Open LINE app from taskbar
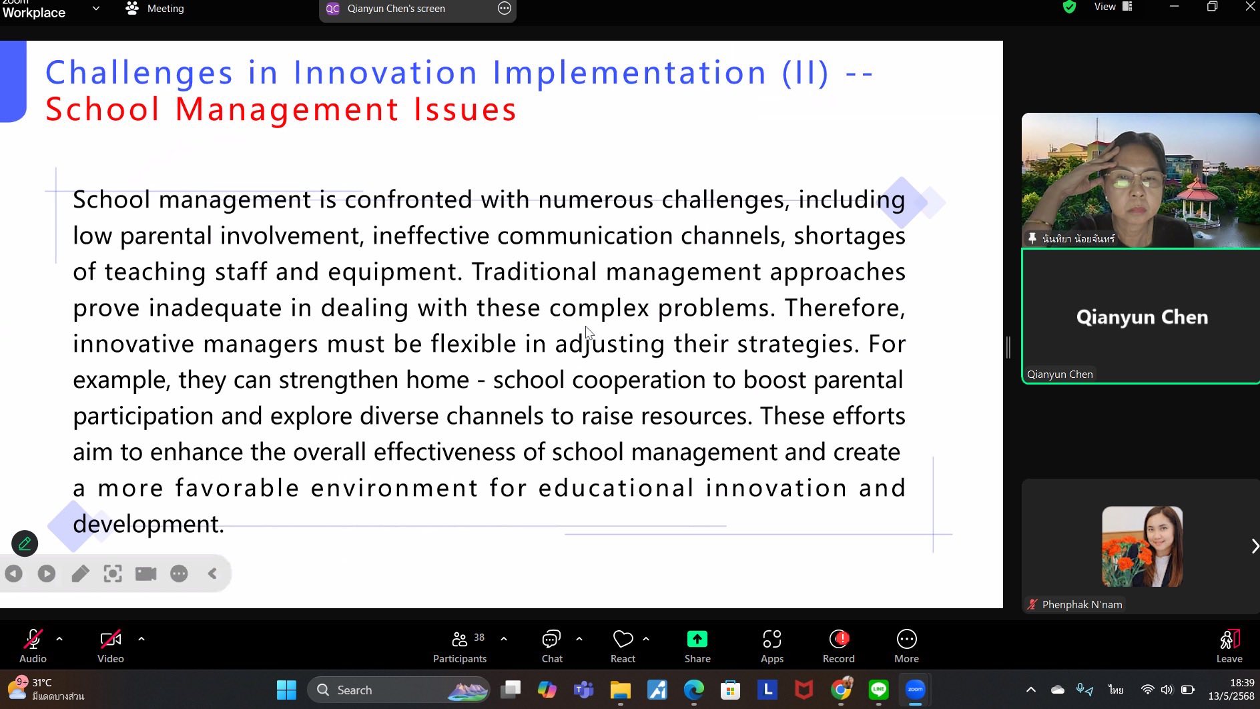The width and height of the screenshot is (1260, 709). click(x=878, y=690)
